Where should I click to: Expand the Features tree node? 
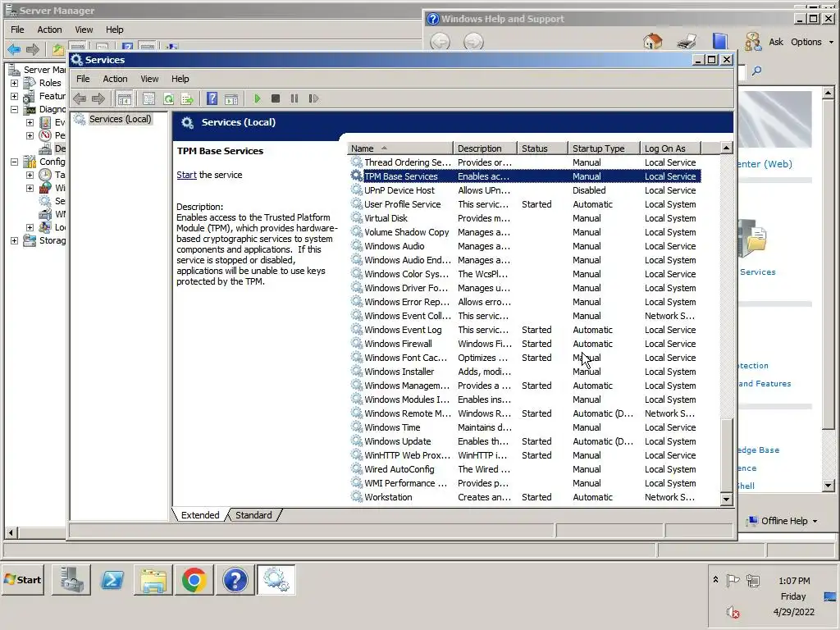(x=15, y=97)
